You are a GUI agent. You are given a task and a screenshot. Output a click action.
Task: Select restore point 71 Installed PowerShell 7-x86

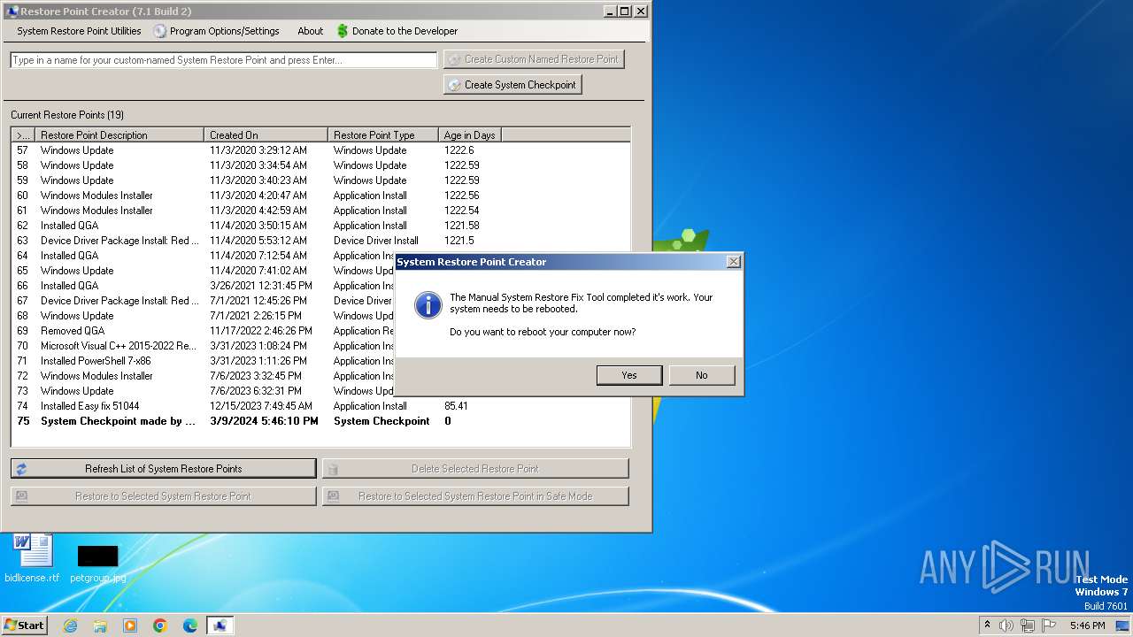[204, 361]
